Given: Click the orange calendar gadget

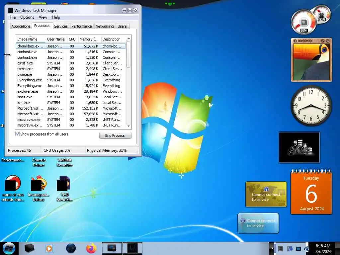Looking at the screenshot, I should point(311,192).
